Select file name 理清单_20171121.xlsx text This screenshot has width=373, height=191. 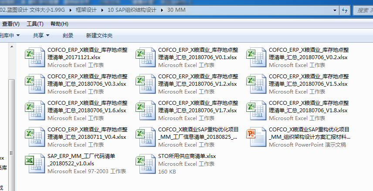coord(74,57)
